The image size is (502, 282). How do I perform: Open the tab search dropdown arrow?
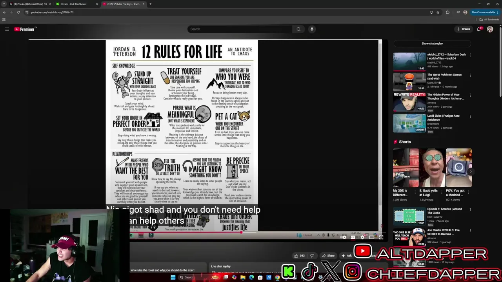4,4
